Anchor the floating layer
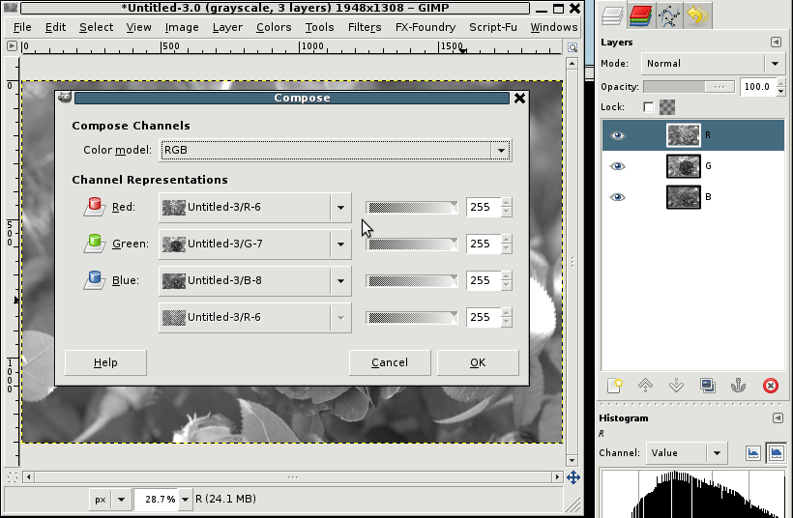This screenshot has height=518, width=793. 739,386
